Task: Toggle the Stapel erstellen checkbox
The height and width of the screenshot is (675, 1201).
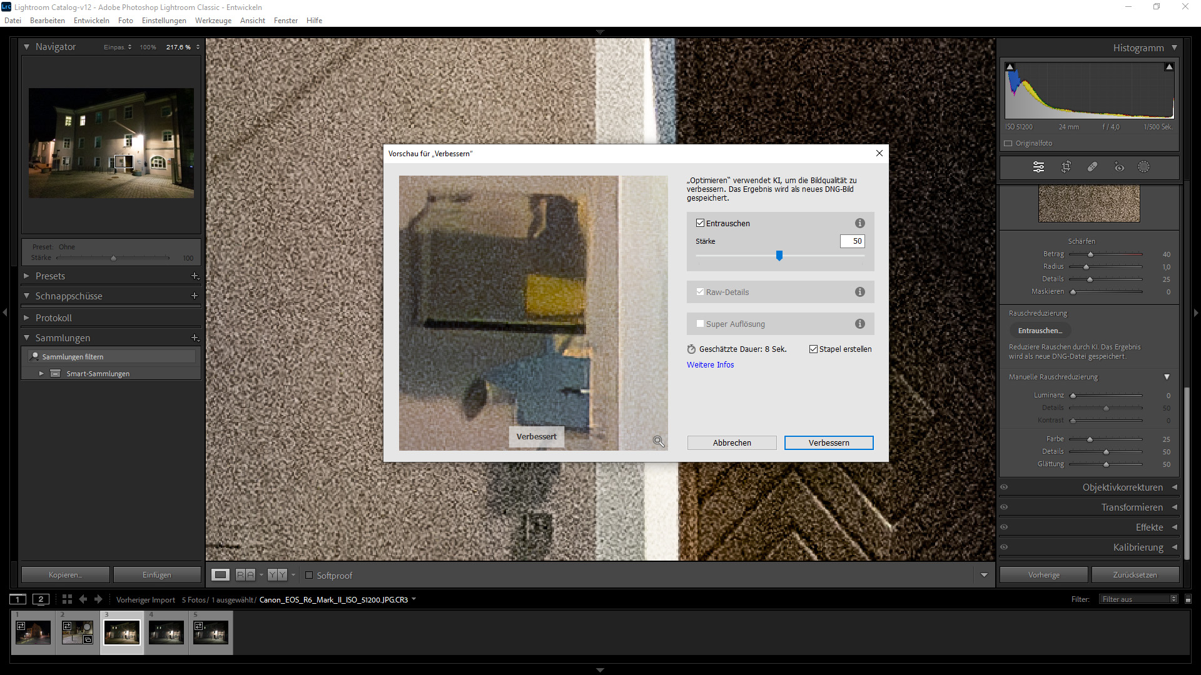Action: pyautogui.click(x=813, y=349)
